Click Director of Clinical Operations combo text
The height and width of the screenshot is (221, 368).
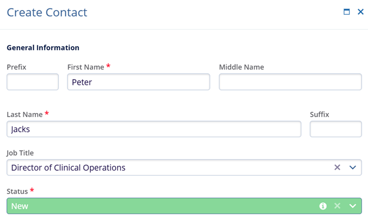pyautogui.click(x=68, y=167)
